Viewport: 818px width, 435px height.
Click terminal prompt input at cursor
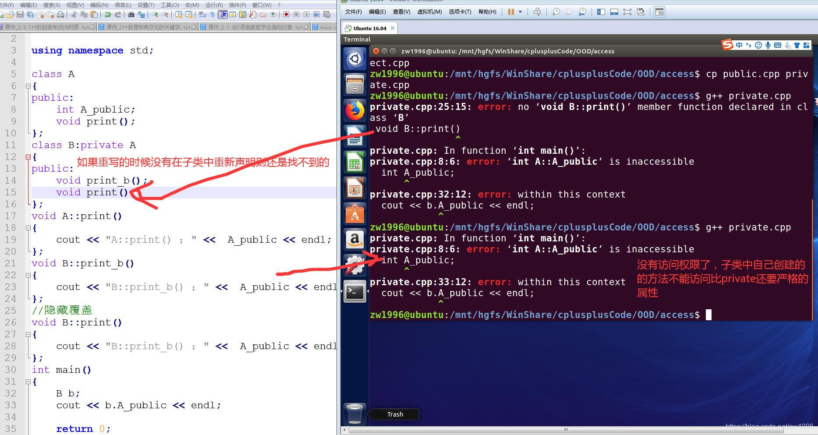(708, 315)
